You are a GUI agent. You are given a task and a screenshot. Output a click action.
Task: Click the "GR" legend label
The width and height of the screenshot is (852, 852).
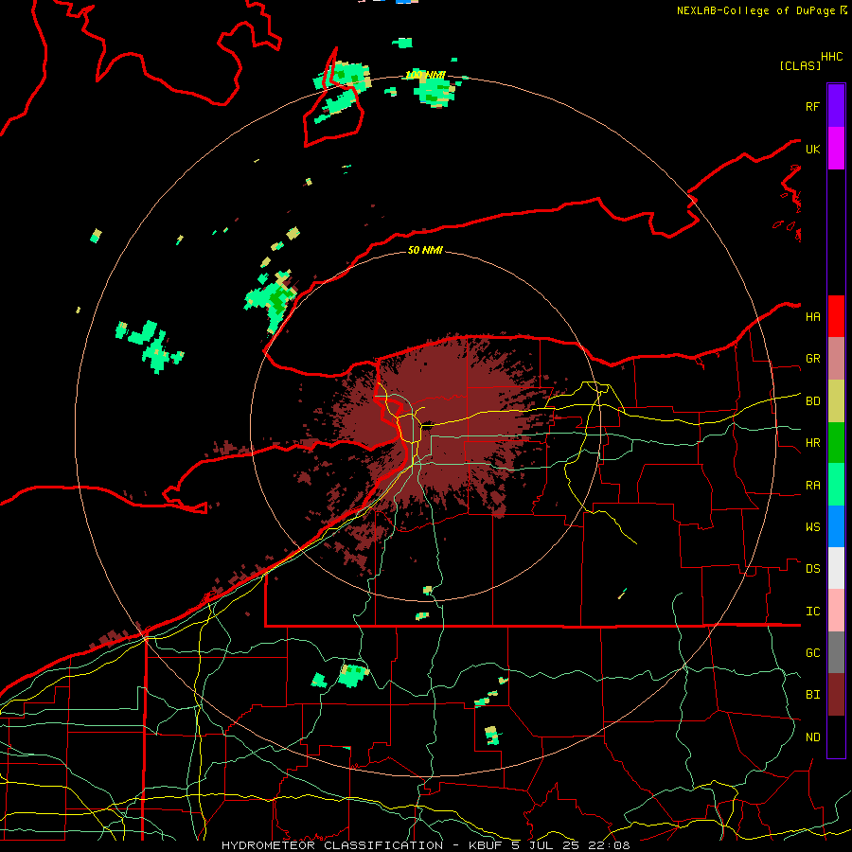[x=812, y=359]
